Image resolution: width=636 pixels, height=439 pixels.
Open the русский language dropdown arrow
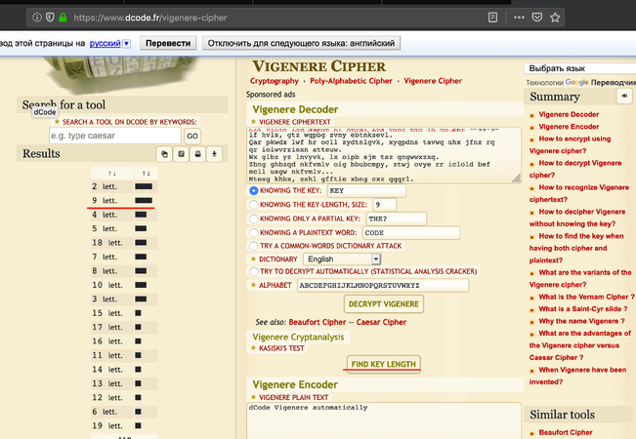click(x=127, y=43)
